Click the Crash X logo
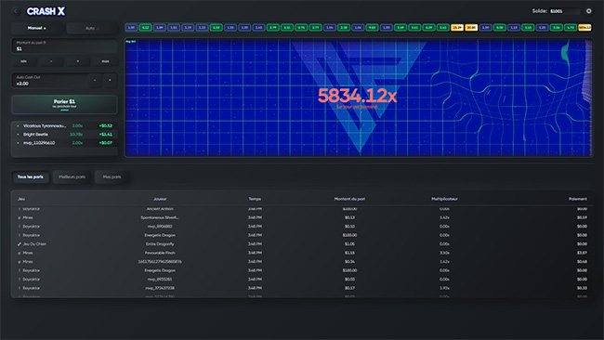Screen dimensions: 604x340 point(46,11)
